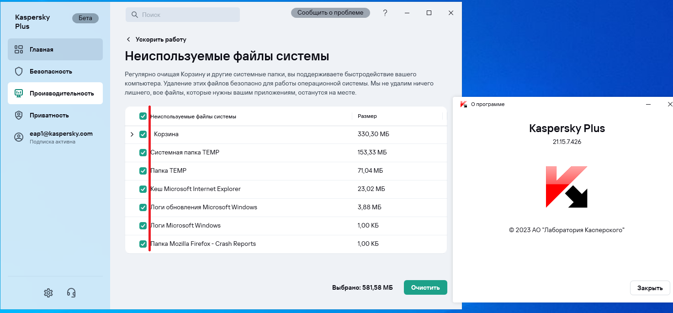This screenshot has height=313, width=673.
Task: Click the Бета badge
Action: tap(85, 18)
